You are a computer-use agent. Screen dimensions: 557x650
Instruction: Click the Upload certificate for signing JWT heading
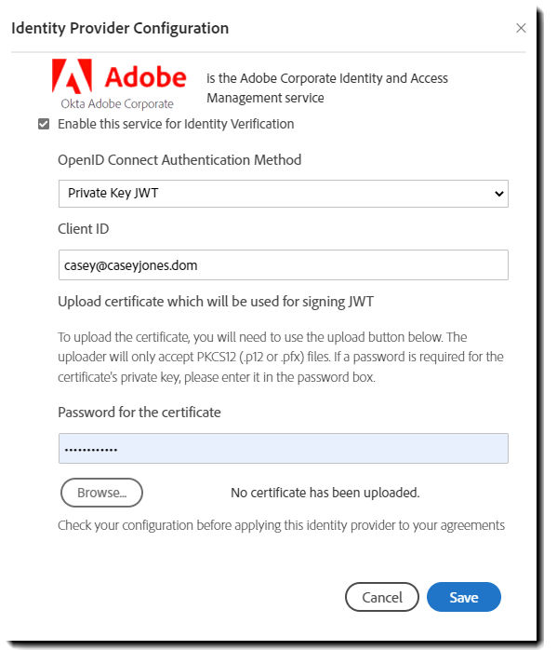point(216,302)
